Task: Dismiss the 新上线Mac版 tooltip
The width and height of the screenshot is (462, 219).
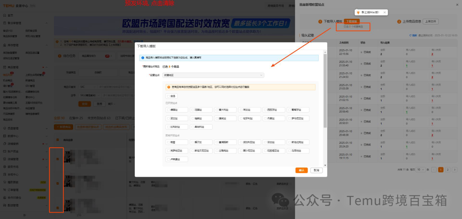Action: point(385,12)
